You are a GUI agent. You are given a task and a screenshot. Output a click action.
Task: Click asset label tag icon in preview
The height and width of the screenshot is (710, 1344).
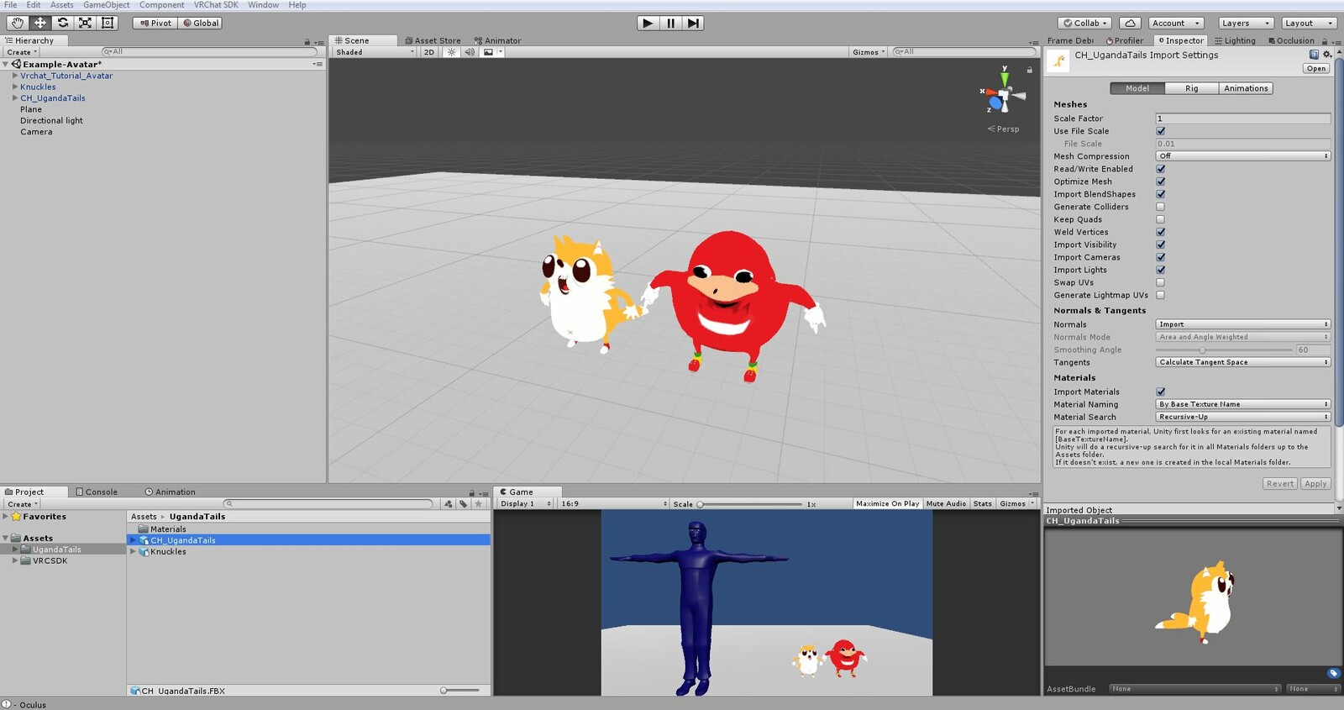coord(1333,673)
